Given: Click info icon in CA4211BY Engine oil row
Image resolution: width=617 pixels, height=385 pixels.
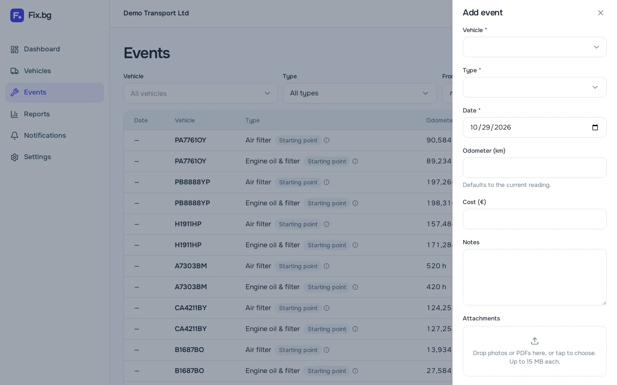Looking at the screenshot, I should pos(355,329).
